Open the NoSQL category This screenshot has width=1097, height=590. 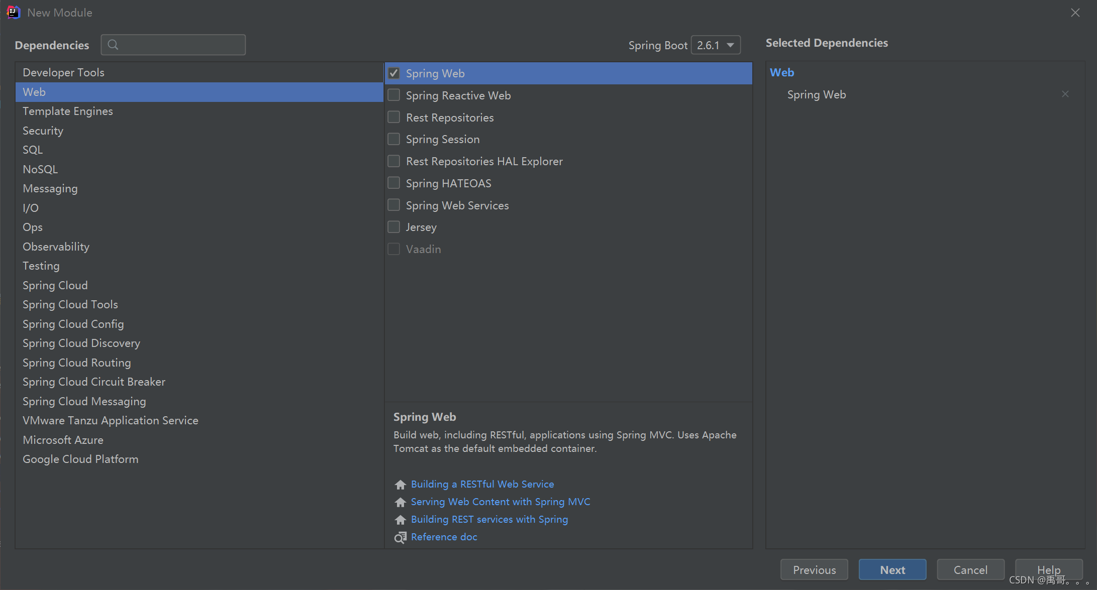[199, 169]
